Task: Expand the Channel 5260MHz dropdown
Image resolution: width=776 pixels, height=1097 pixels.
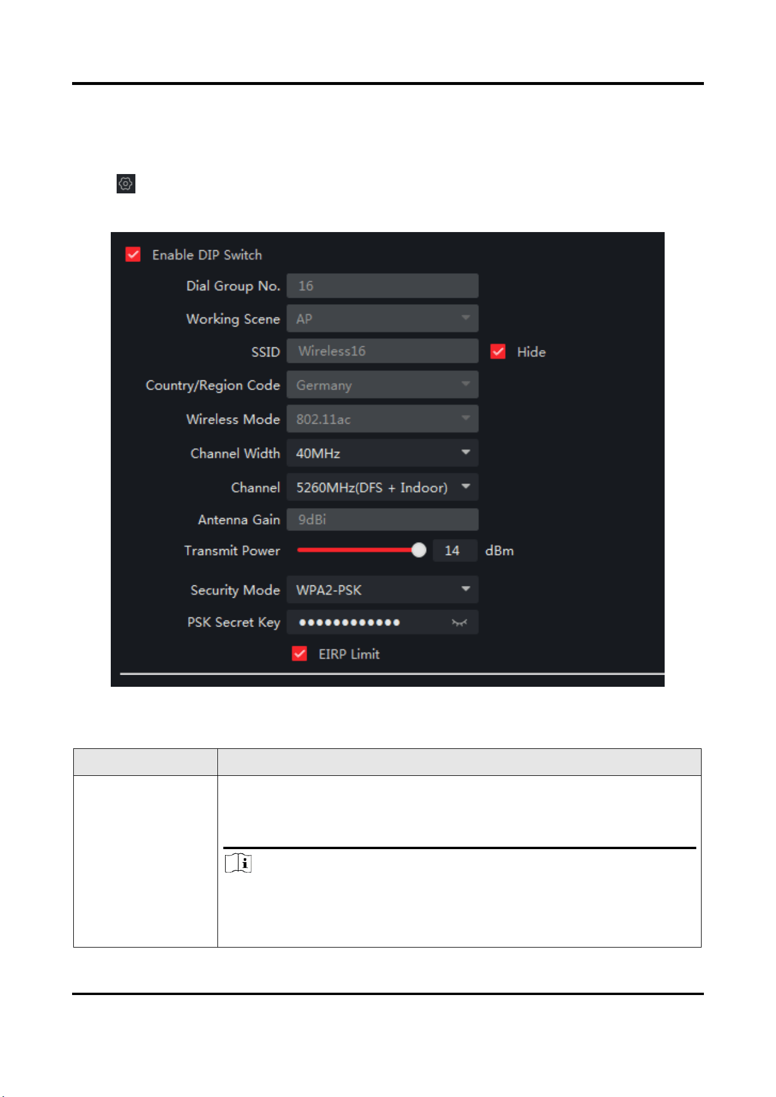Action: pos(382,486)
